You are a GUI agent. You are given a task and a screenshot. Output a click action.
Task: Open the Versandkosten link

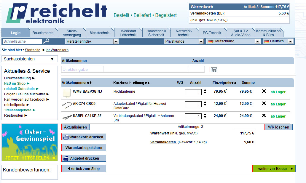tap(163, 142)
